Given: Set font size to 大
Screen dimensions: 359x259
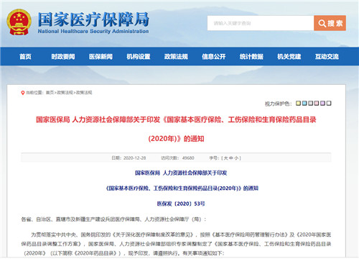Looking at the screenshot, I should click(x=225, y=158).
